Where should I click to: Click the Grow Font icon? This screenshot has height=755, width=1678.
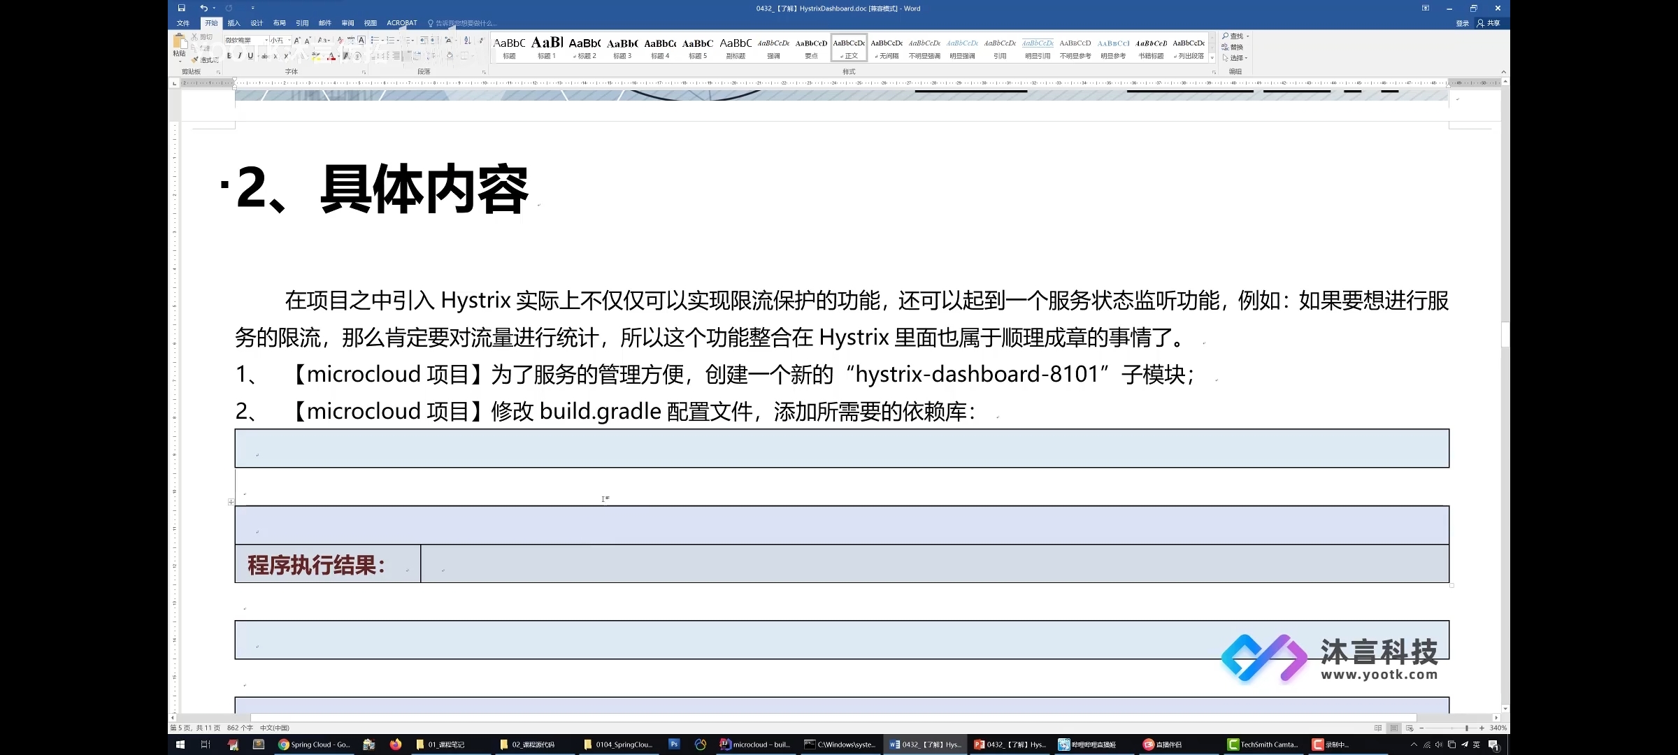297,41
